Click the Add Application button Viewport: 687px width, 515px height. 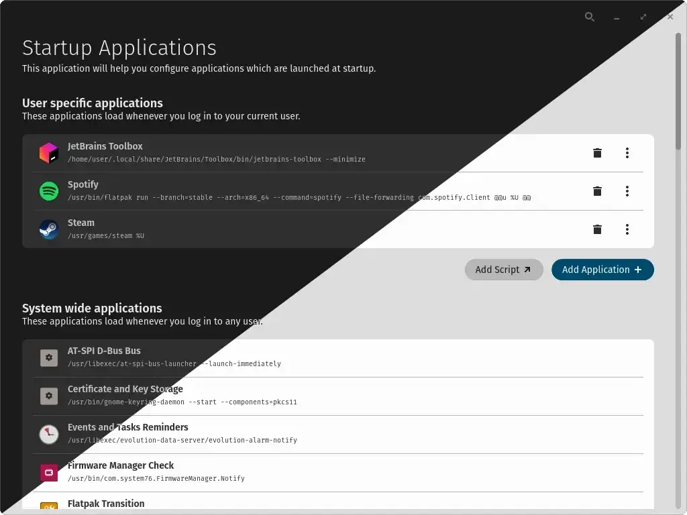coord(602,270)
